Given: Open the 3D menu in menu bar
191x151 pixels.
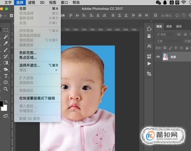Looking at the screenshot, I should pyautogui.click(x=42, y=3).
